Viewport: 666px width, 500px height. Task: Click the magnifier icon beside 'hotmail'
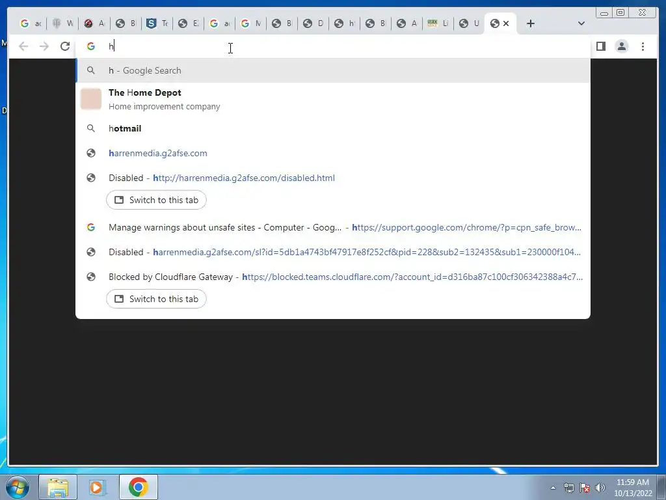coord(91,128)
